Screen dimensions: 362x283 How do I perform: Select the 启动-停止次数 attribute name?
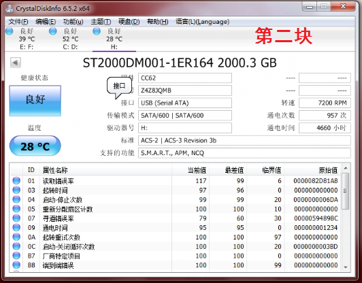(x=63, y=200)
